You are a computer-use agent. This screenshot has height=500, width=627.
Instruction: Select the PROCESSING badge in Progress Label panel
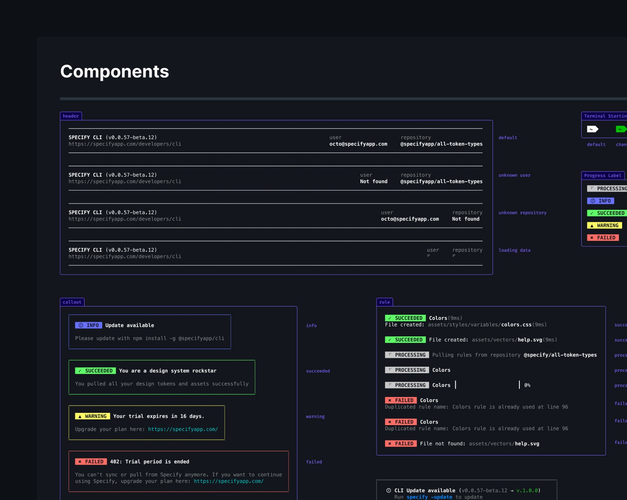607,189
